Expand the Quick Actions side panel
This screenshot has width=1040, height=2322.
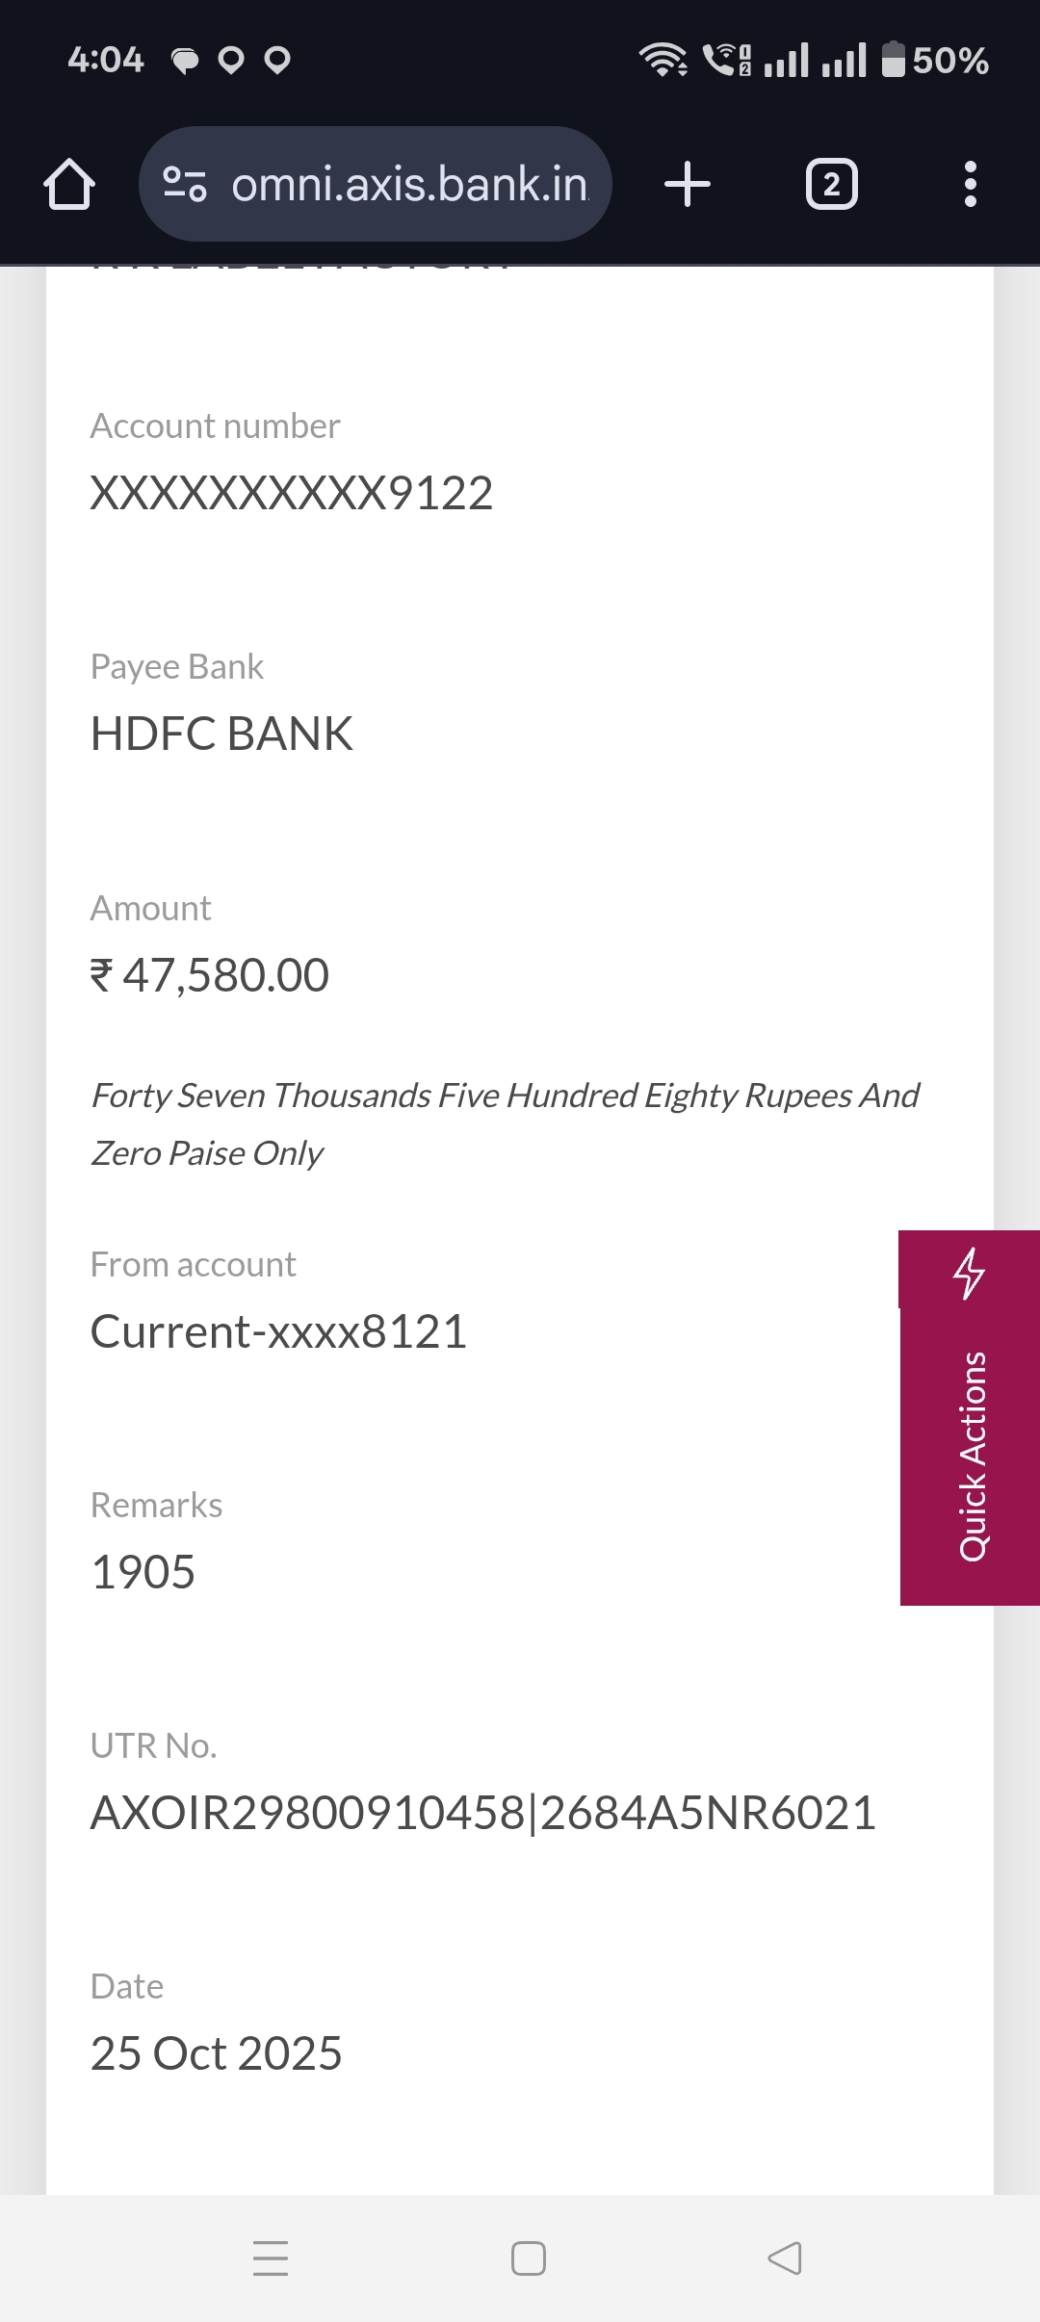(971, 1456)
